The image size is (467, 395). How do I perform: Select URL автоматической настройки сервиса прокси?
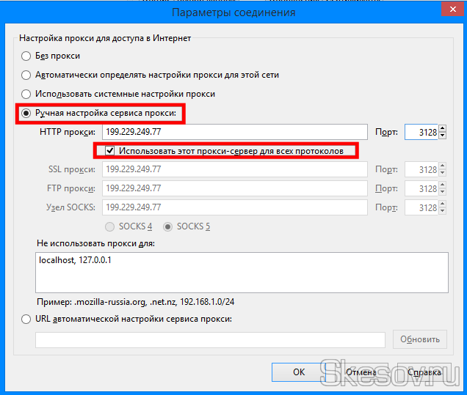click(x=26, y=319)
